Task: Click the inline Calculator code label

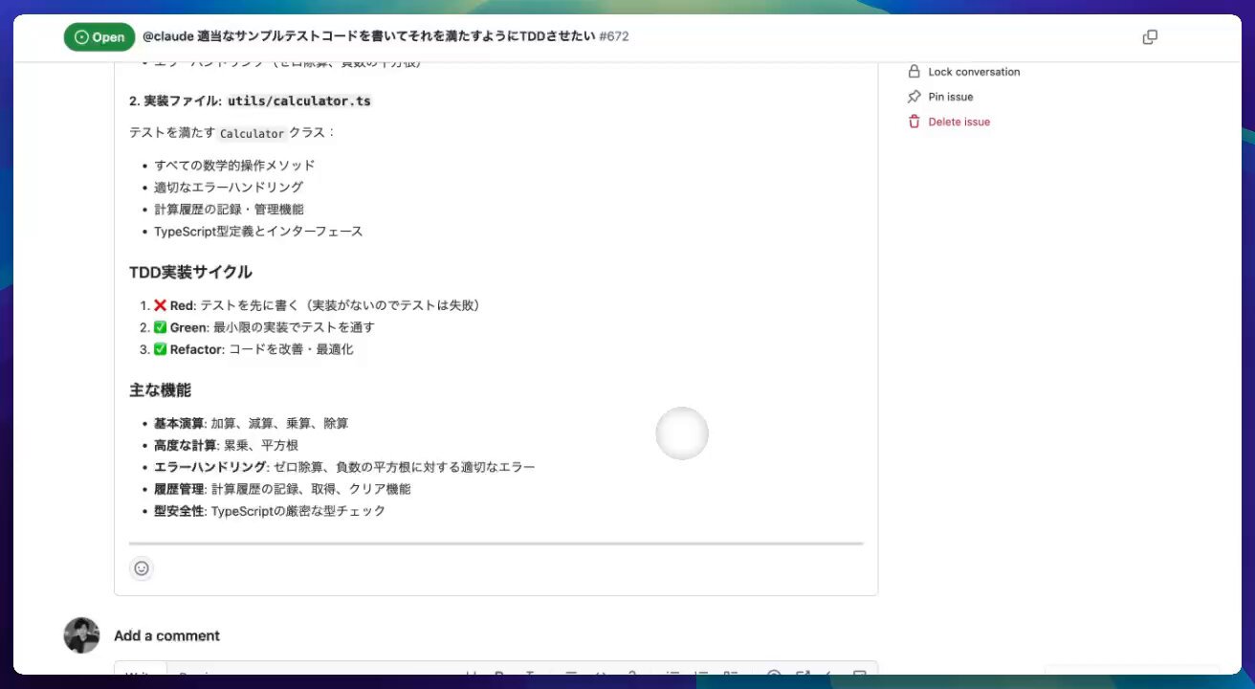Action: (x=252, y=133)
